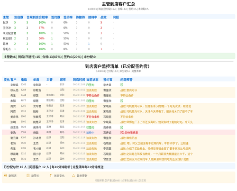Image resolution: width=237 pixels, height=191 pixels.
Task: Click the 电话 column header
Action: tap(24, 80)
